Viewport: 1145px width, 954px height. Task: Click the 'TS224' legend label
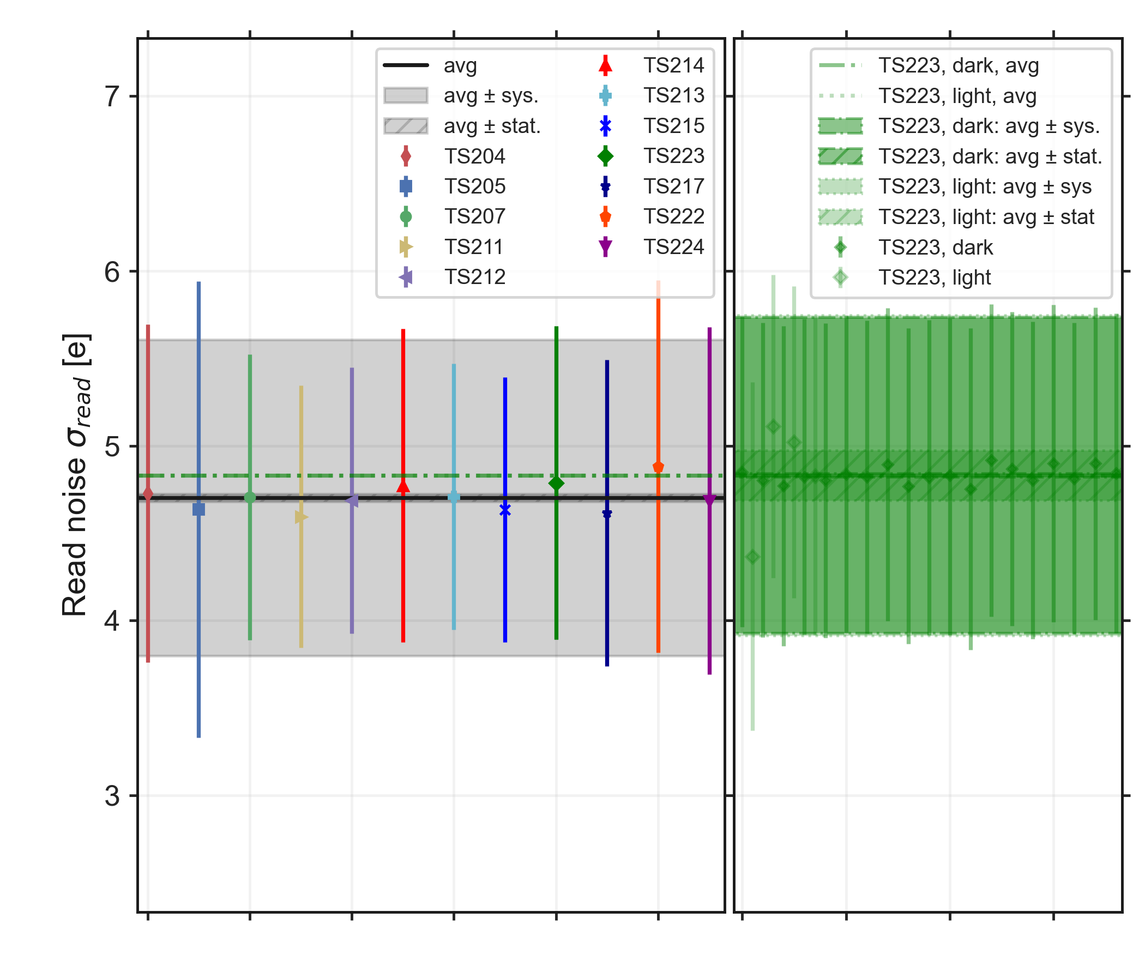click(x=674, y=247)
